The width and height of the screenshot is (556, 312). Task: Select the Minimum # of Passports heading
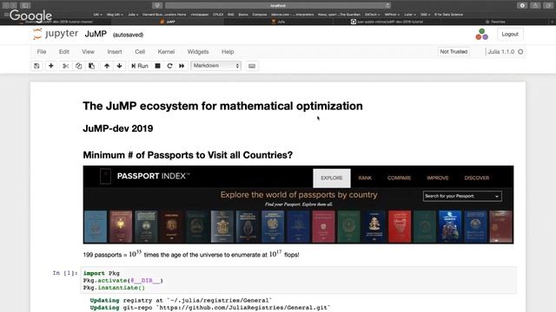(188, 155)
